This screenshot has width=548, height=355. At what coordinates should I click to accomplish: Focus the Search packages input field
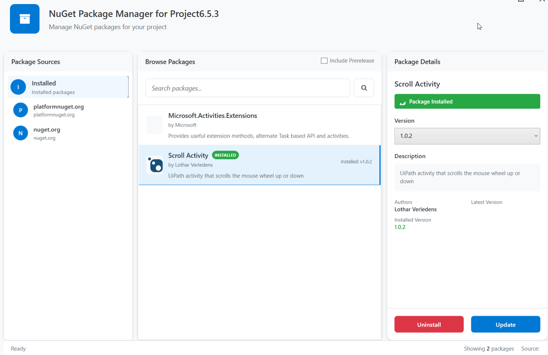247,88
